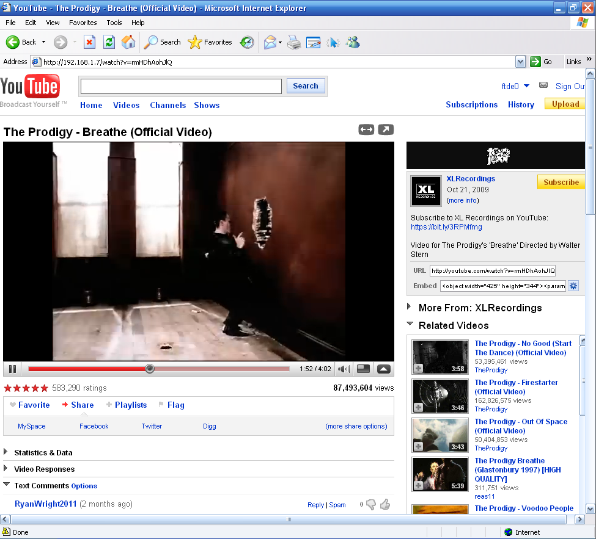The width and height of the screenshot is (596, 539).
Task: Print the page with printer icon
Action: [x=294, y=42]
